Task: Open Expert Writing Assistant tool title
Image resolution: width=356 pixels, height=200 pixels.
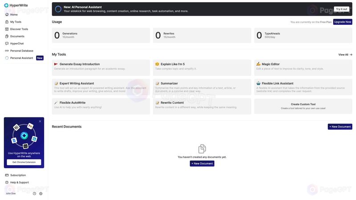Action: pyautogui.click(x=77, y=84)
